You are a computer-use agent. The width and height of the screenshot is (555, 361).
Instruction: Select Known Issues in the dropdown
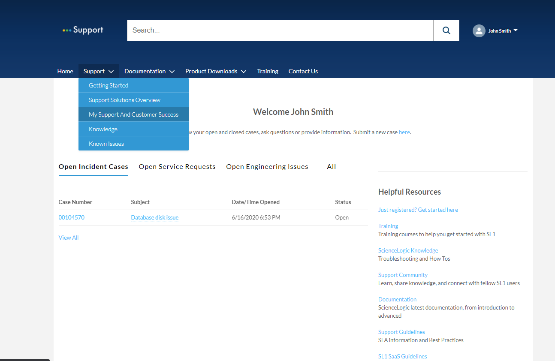(106, 144)
